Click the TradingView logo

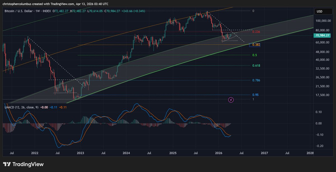(23, 164)
